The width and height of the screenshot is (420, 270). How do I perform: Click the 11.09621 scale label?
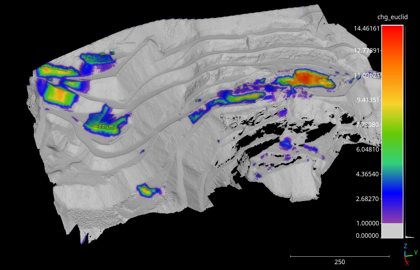point(367,75)
